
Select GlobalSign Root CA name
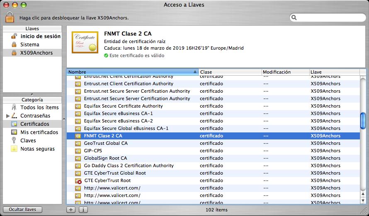(x=105, y=158)
